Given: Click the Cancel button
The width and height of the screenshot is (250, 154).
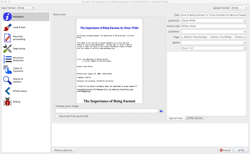Looking at the screenshot, I should (225, 150).
